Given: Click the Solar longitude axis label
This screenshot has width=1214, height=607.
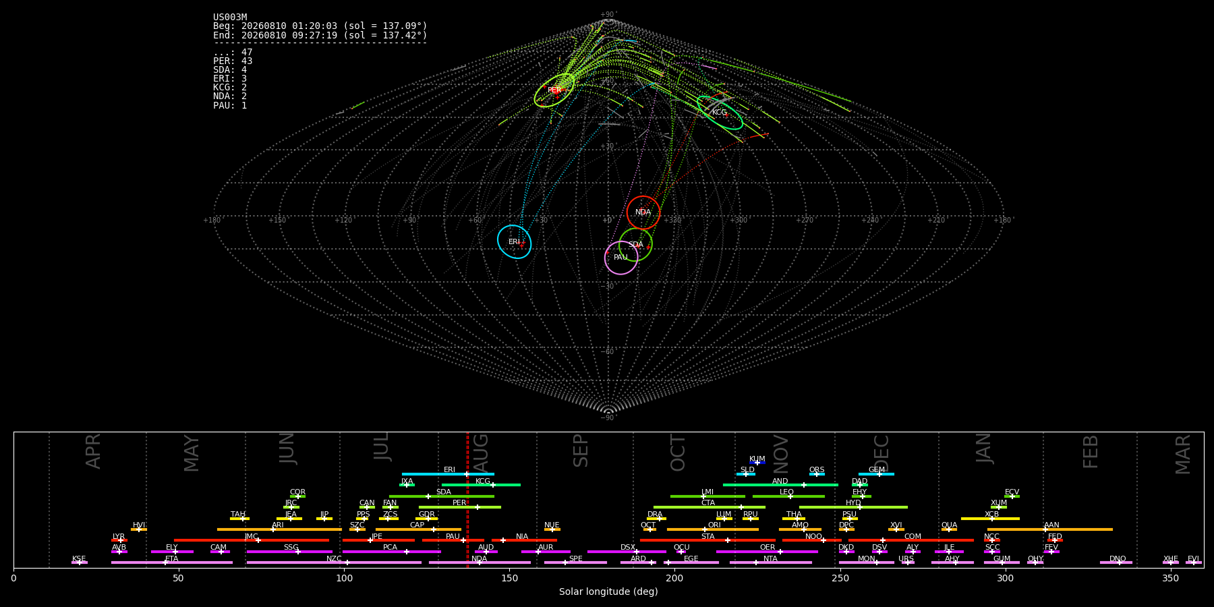Looking at the screenshot, I should point(608,591).
